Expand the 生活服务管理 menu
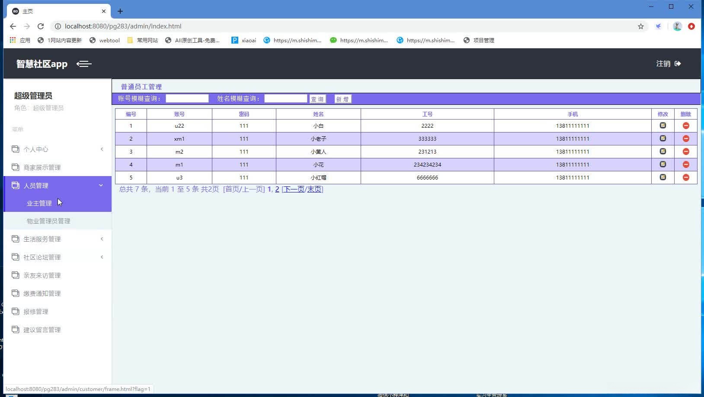704x397 pixels. coord(58,239)
